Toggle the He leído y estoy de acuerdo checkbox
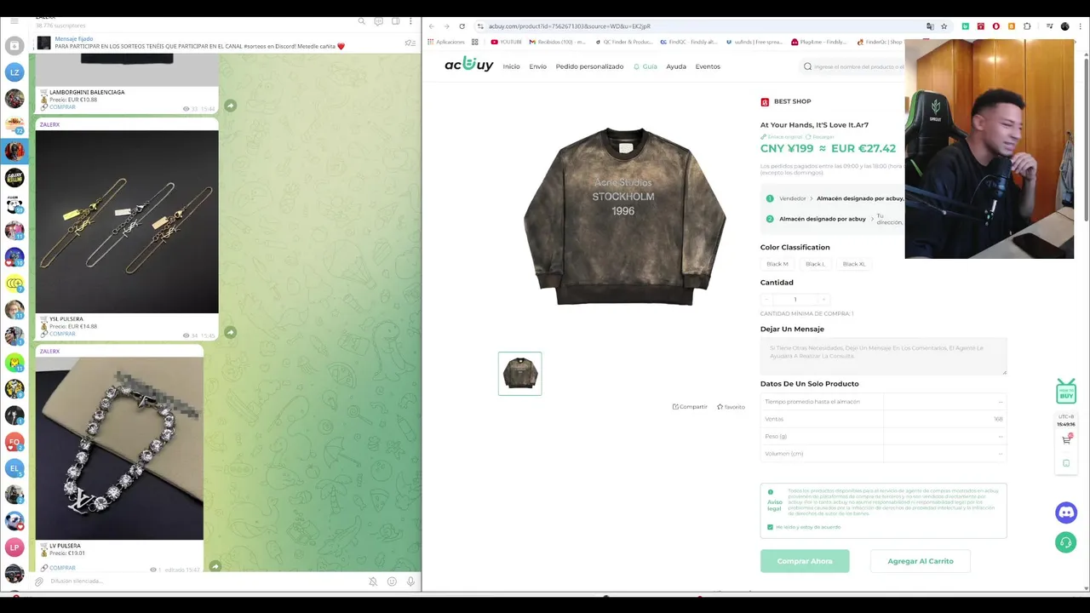The height and width of the screenshot is (613, 1090). click(x=771, y=527)
